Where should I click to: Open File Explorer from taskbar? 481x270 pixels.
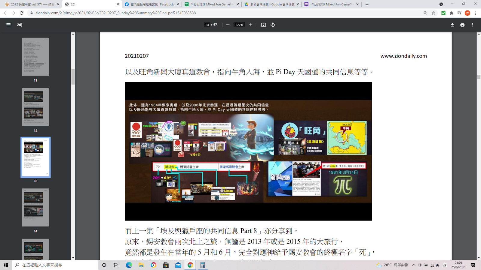(141, 265)
